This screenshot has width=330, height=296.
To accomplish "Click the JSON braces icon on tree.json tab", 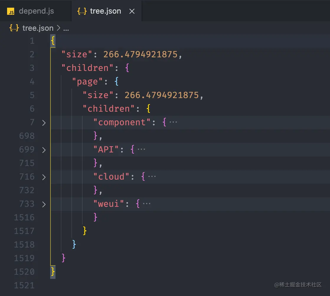I will tap(82, 11).
